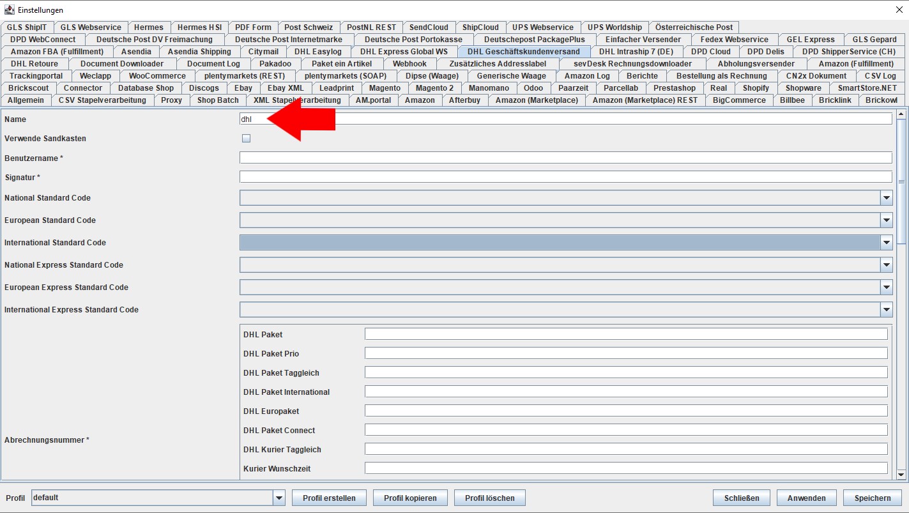Open the Allgemein tab
909x513 pixels.
[26, 100]
